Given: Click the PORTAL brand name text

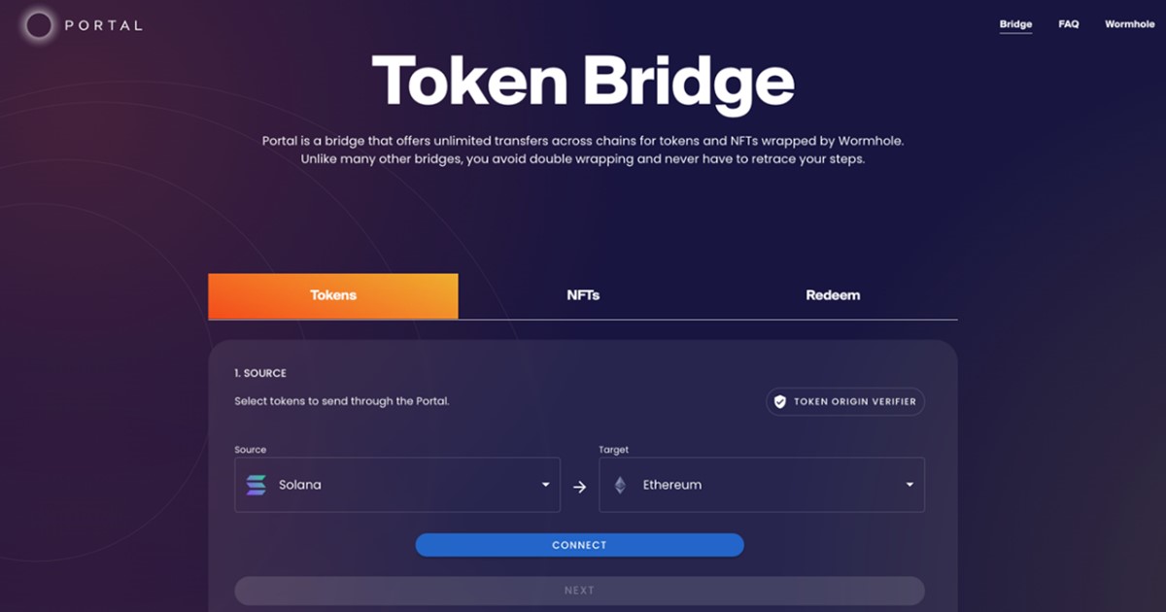Looking at the screenshot, I should (x=103, y=25).
